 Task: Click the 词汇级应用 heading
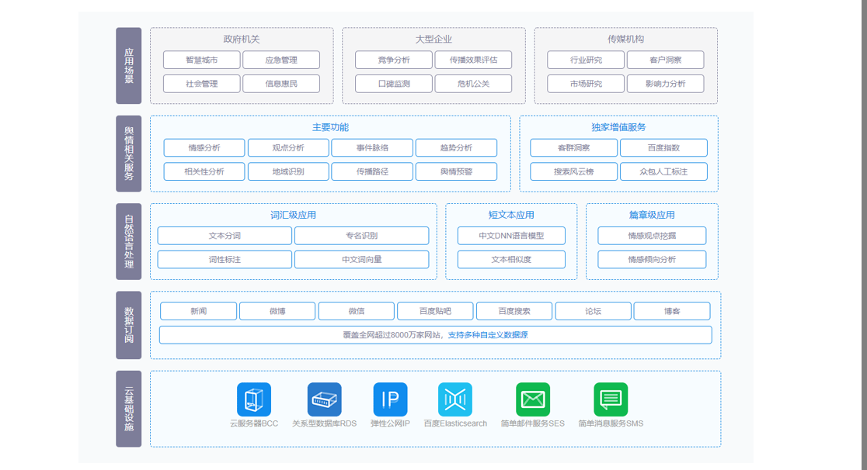(293, 215)
